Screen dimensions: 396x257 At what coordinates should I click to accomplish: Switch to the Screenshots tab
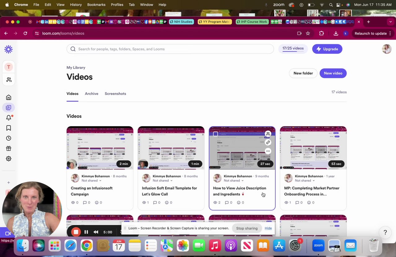click(115, 94)
